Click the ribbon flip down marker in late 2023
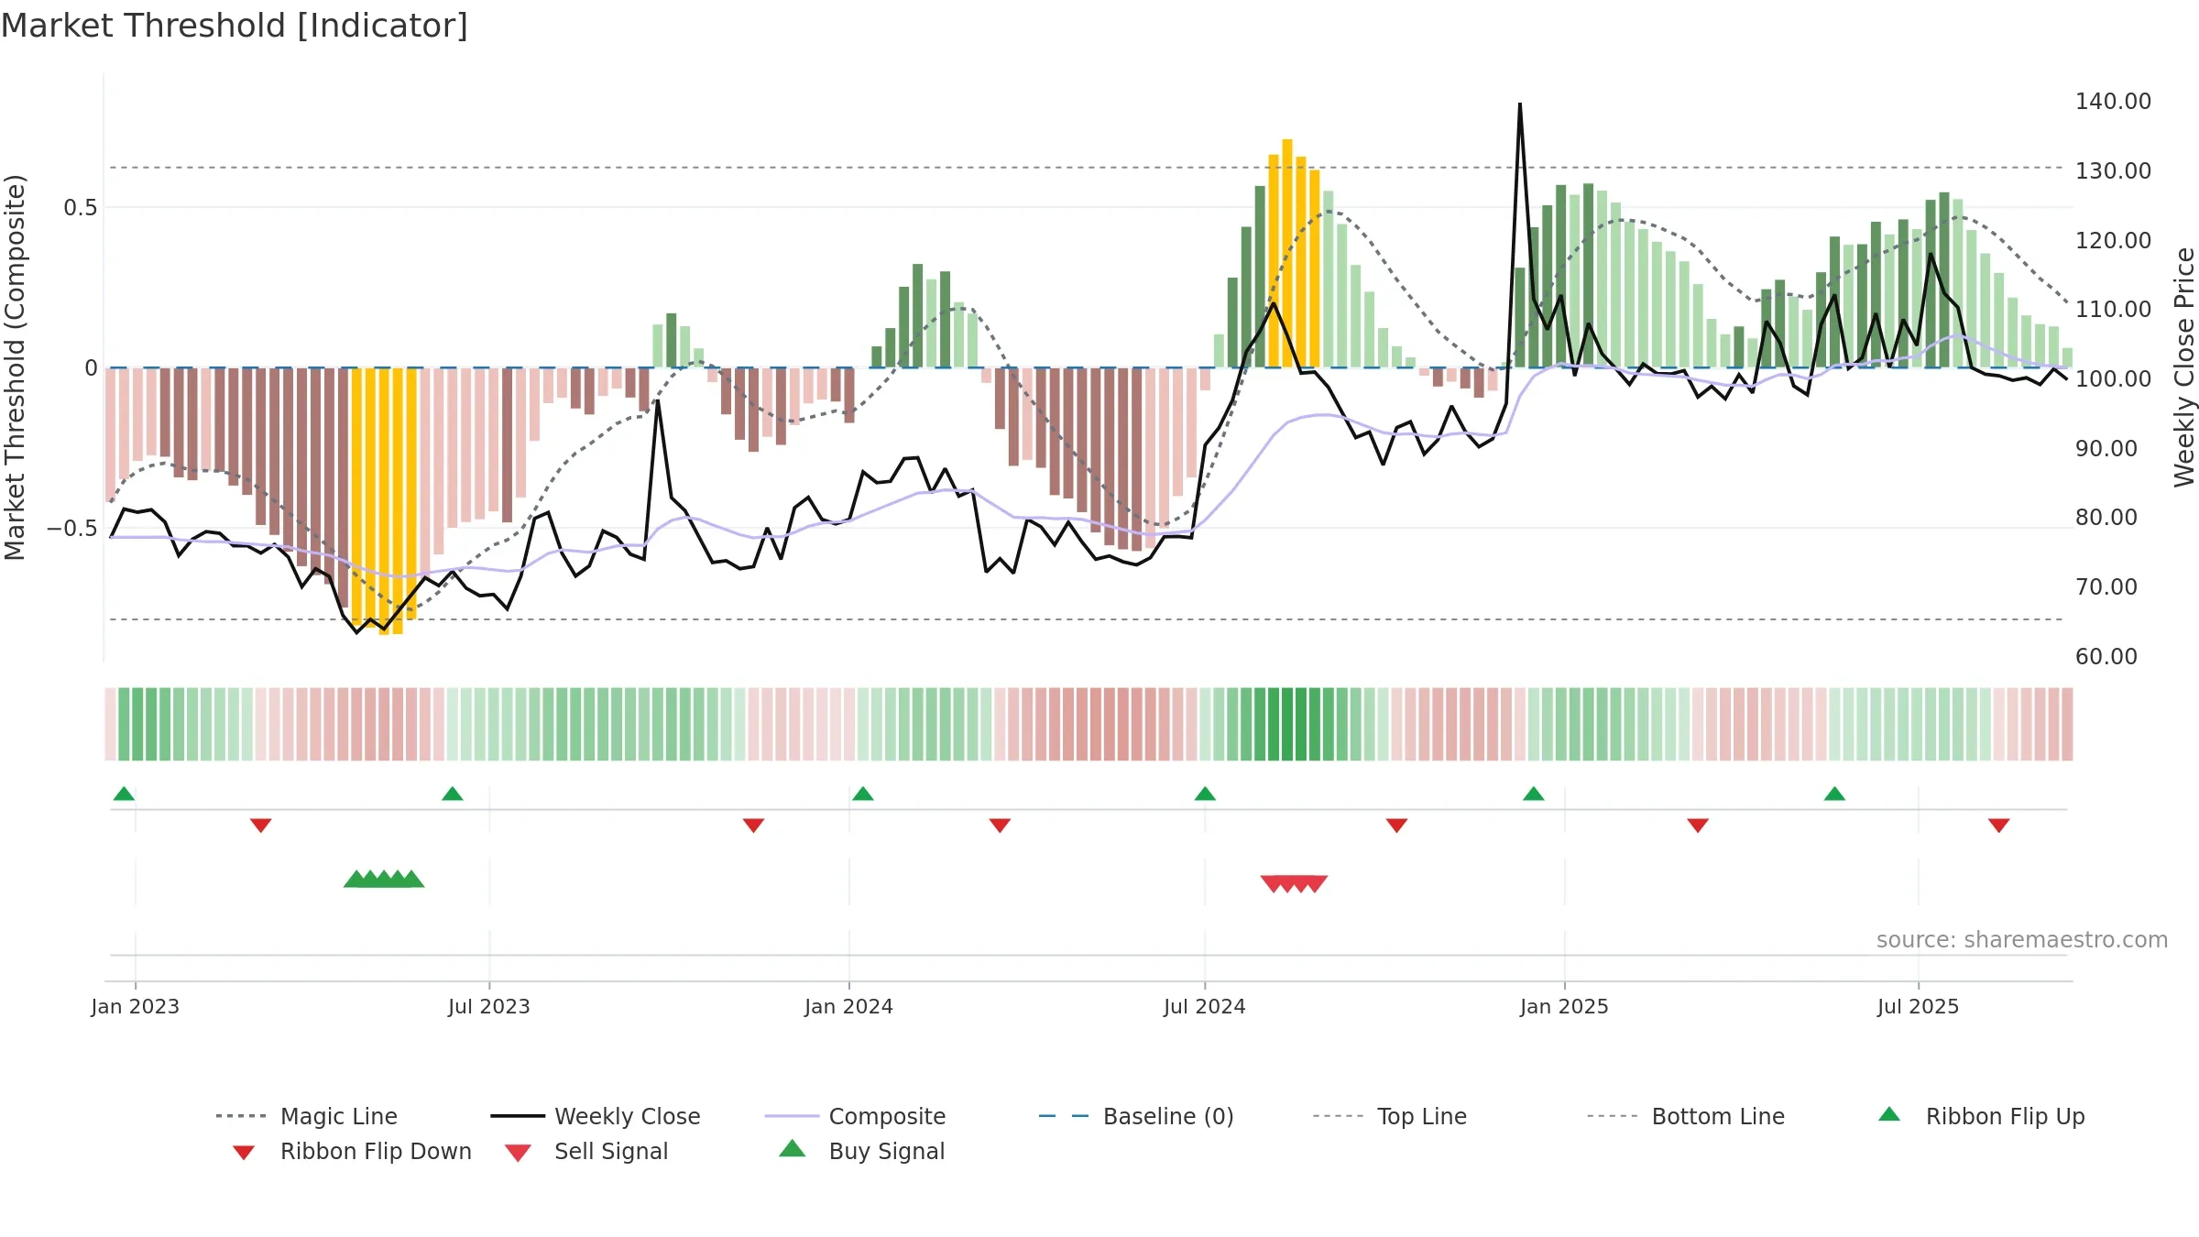 tap(753, 826)
